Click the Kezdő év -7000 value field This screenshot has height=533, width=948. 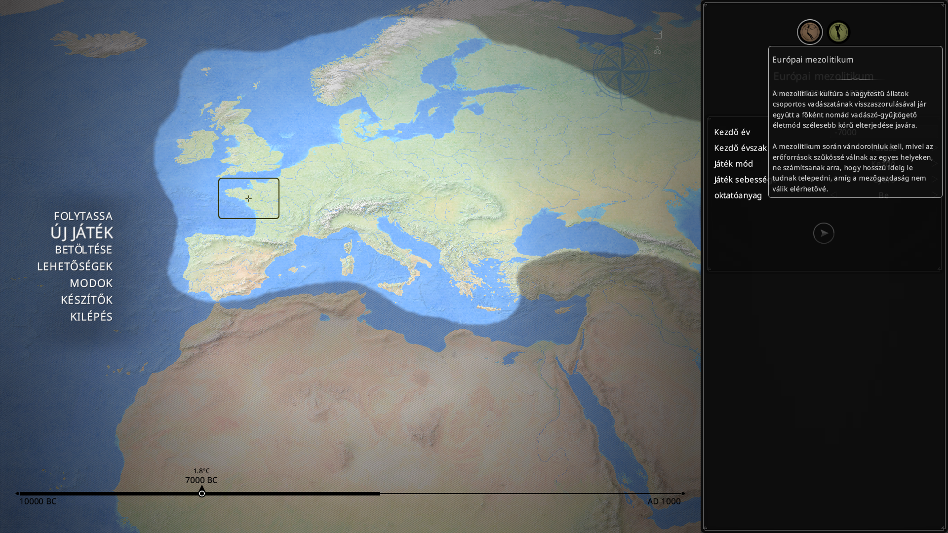845,132
